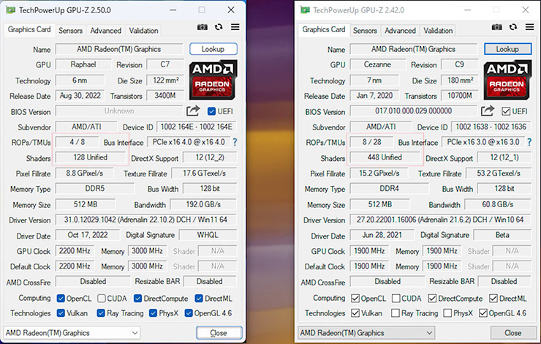Switch to Validation tab in GPU-Z 2.50.0
Screen dimensions: 541x344
pos(143,31)
